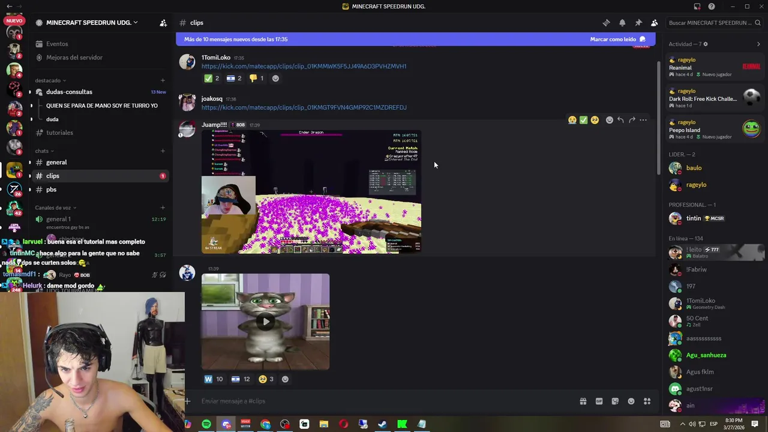Collapse the destacado category
Image resolution: width=768 pixels, height=432 pixels.
click(x=50, y=80)
